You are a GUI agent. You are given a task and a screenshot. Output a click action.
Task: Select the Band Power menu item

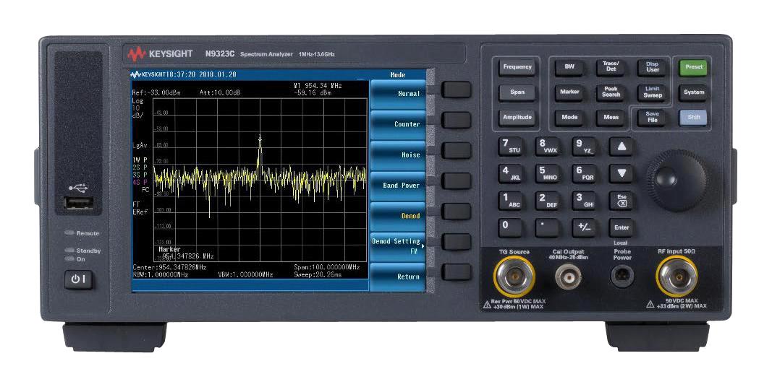396,186
